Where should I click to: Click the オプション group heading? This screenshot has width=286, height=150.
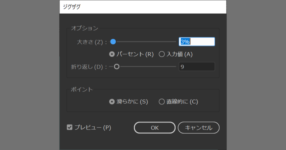point(85,28)
